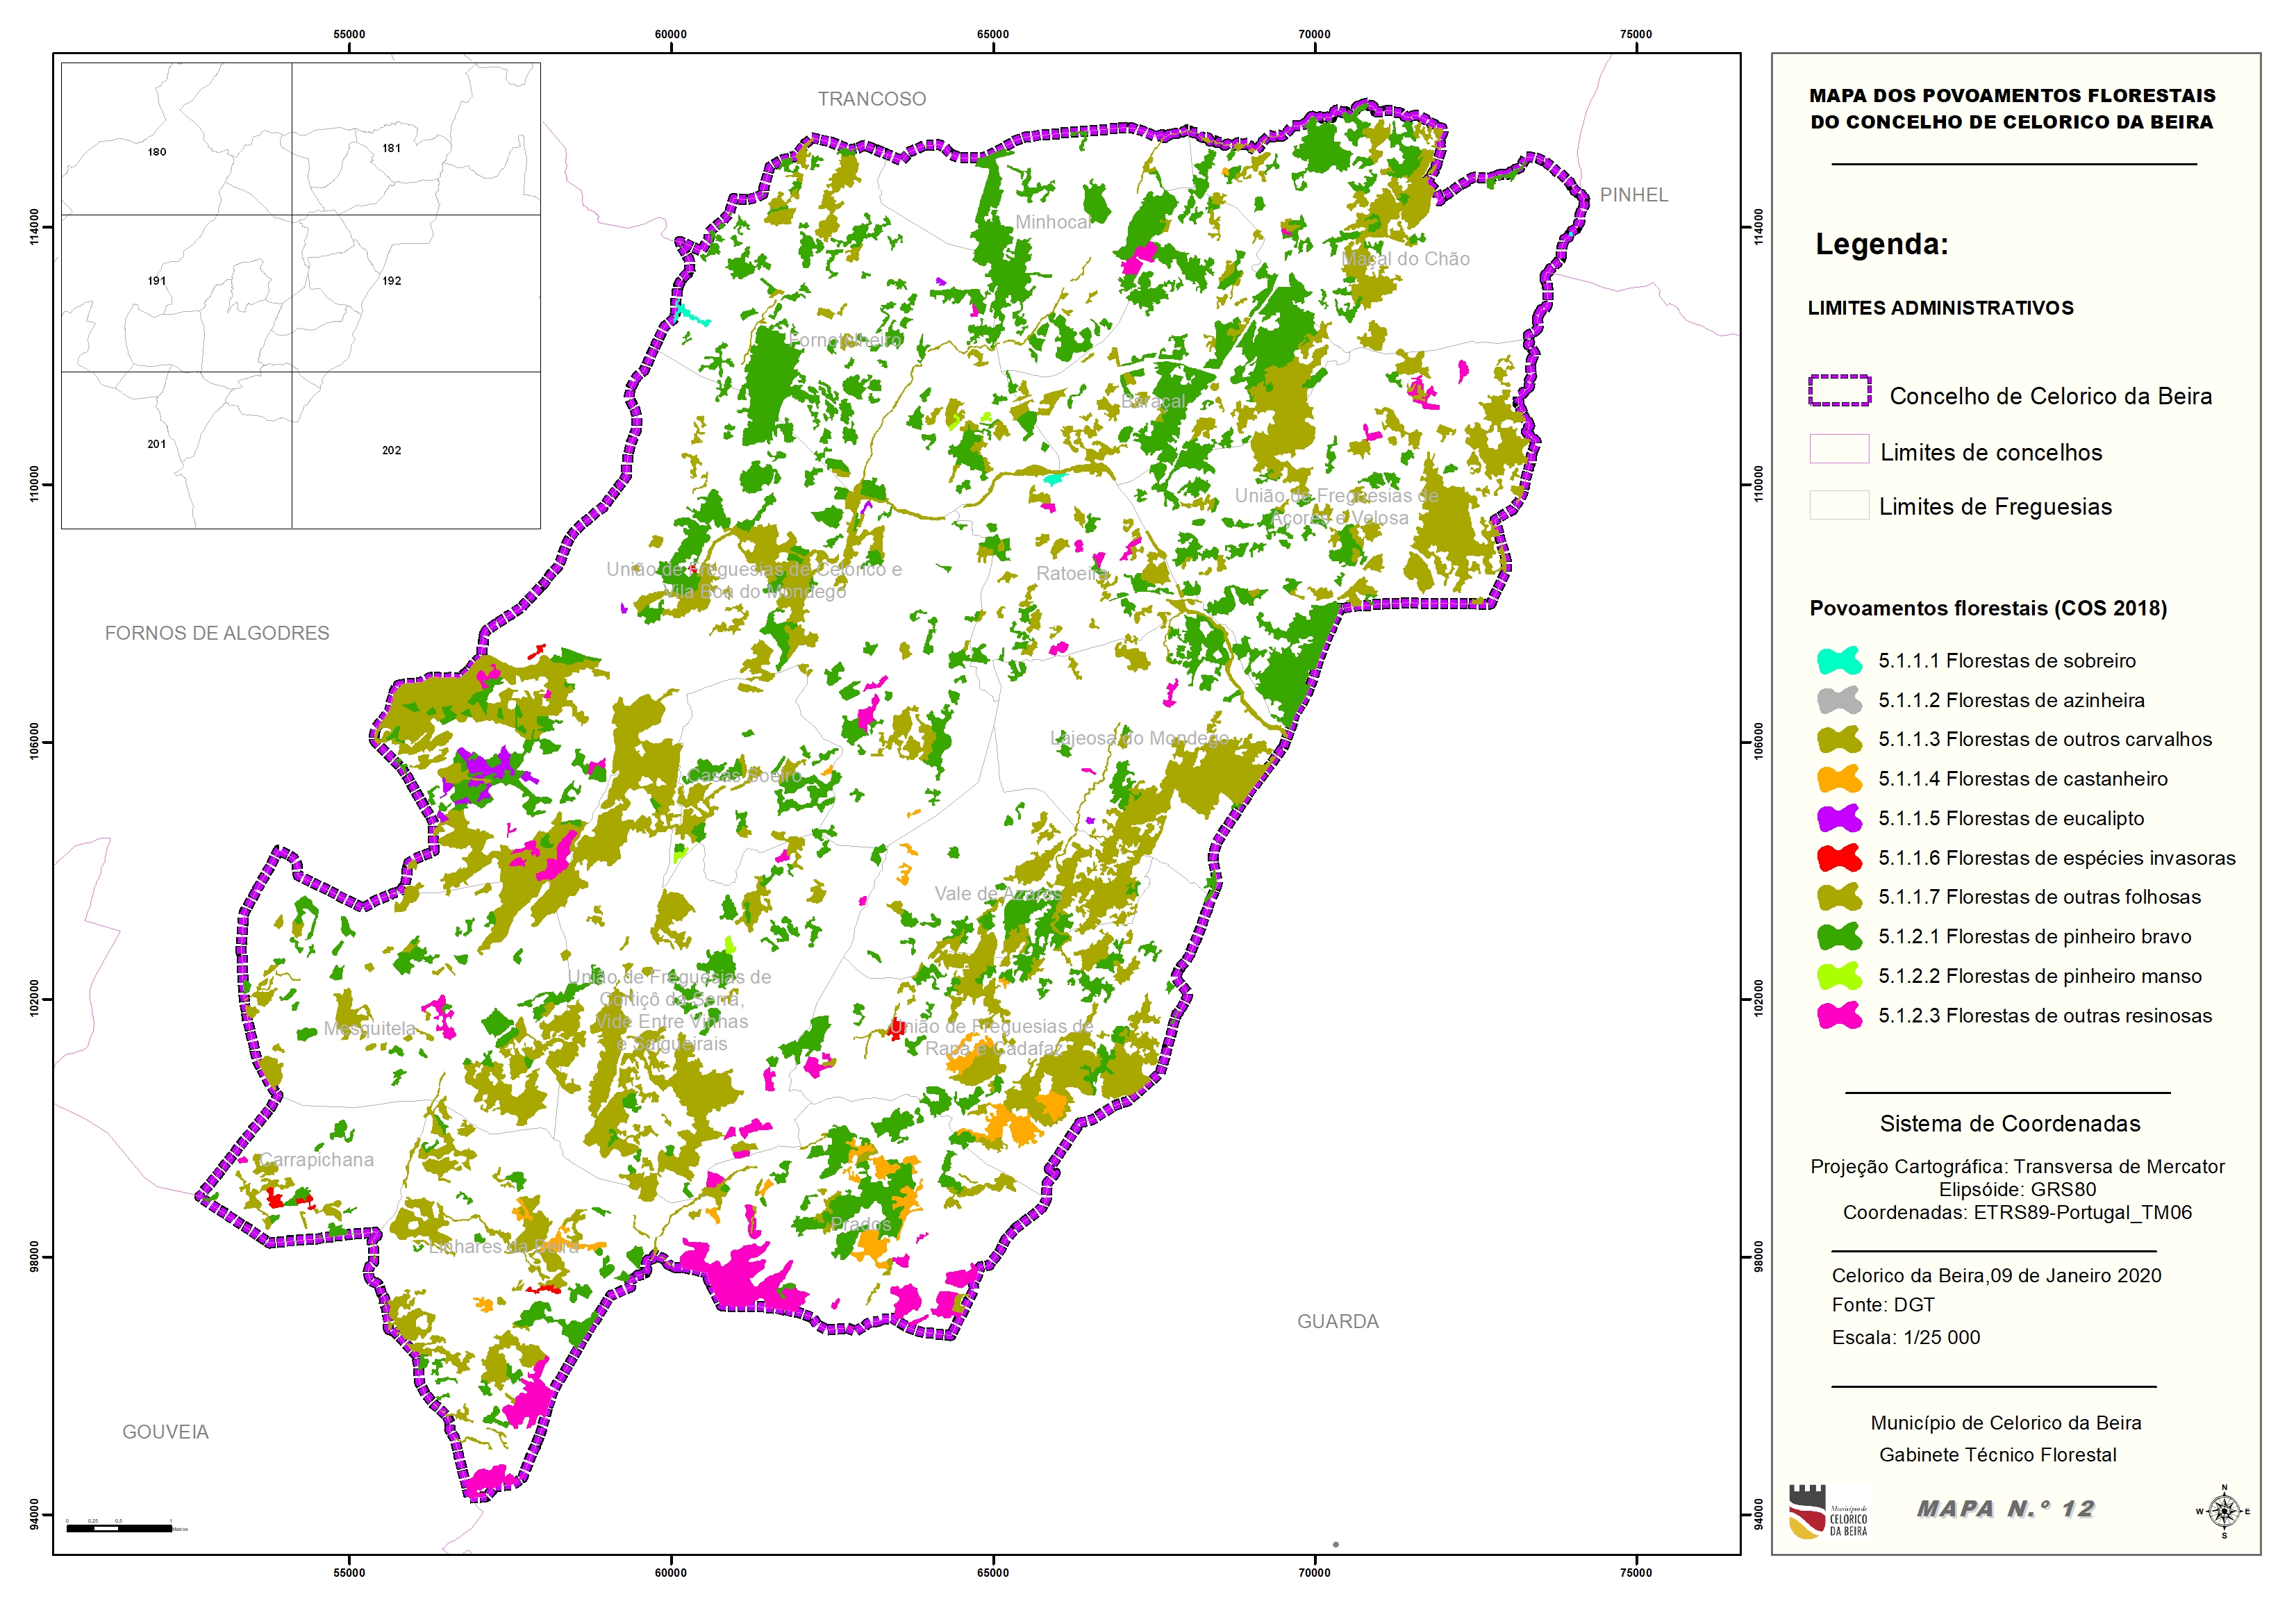Click the red Florestas de espécies invasoras swatch

pos(1839,858)
